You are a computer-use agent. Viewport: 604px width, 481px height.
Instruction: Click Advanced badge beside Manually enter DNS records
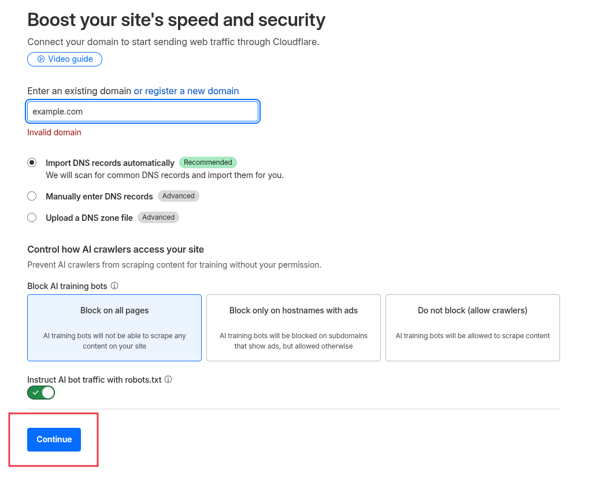pyautogui.click(x=178, y=196)
